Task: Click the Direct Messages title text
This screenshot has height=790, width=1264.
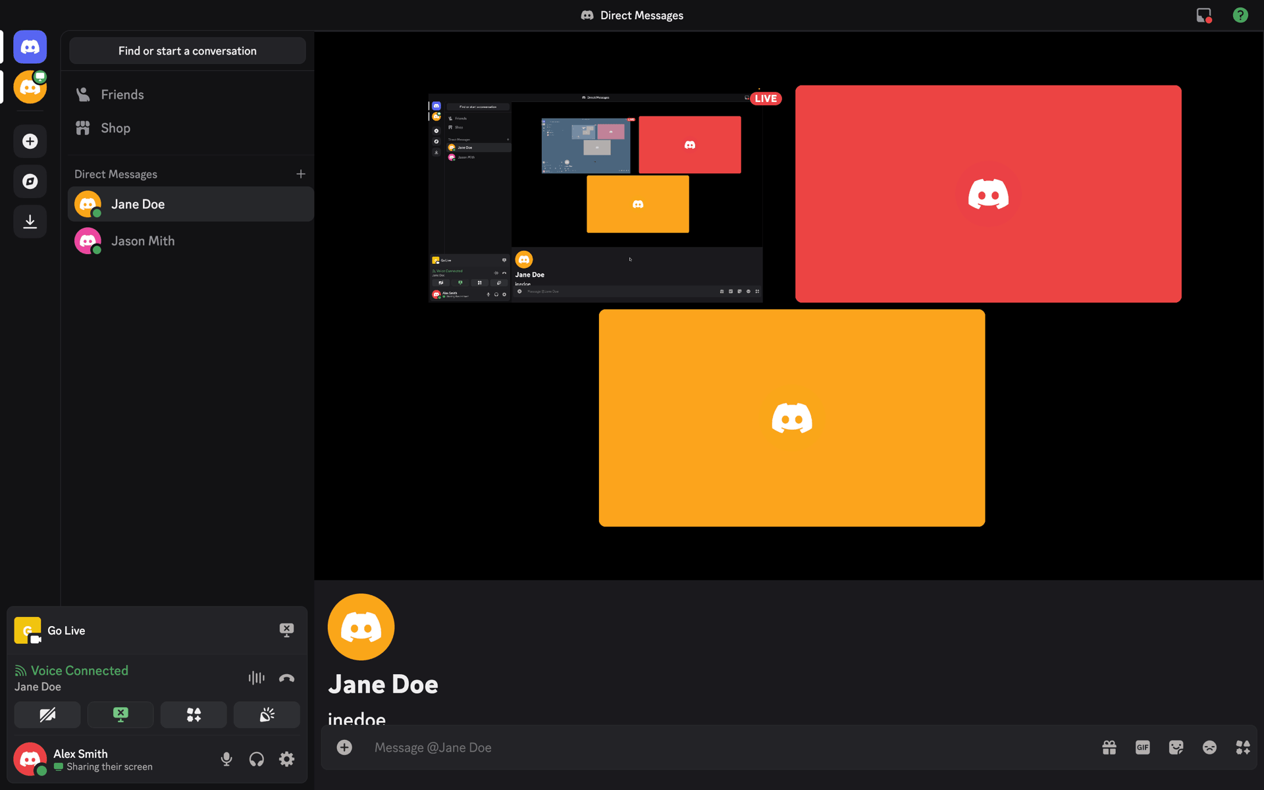Action: coord(642,15)
